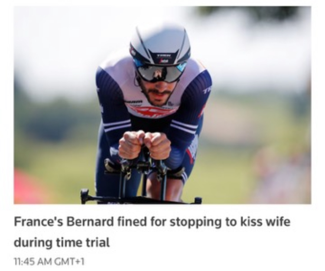Click the word "trial" ending the headline

(97, 242)
